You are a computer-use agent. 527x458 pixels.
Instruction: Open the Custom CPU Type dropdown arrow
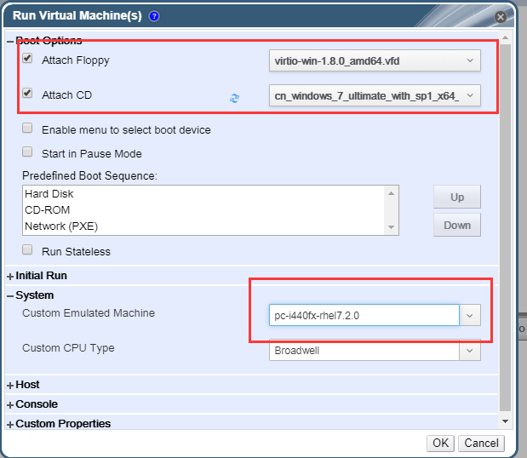(470, 350)
